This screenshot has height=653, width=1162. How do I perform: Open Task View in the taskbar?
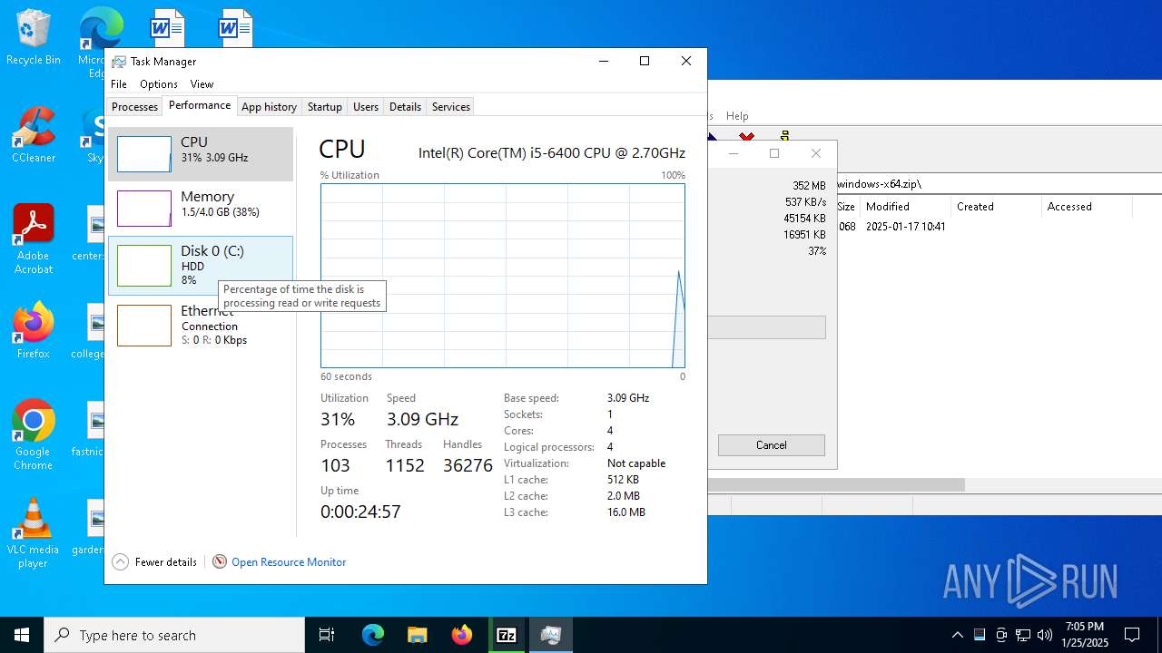[x=327, y=635]
